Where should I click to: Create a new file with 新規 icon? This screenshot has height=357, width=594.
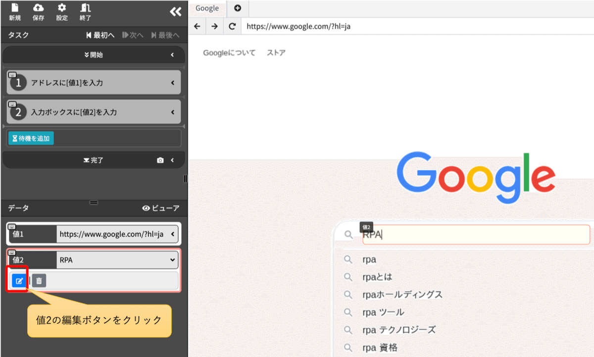14,11
